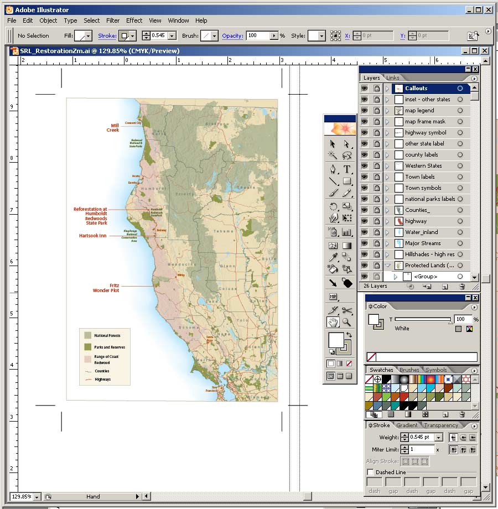Click Layers panel scroll down arrow
This screenshot has width=498, height=509.
point(474,277)
